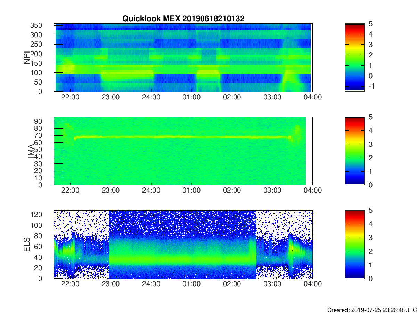Viewport: 417px width, 313px height.
Task: Click the '5' label on the IMA color bar
Action: [370, 117]
